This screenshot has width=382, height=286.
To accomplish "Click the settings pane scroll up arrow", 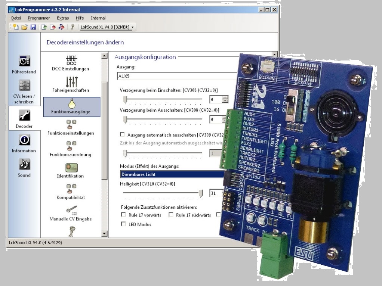I will (275, 54).
